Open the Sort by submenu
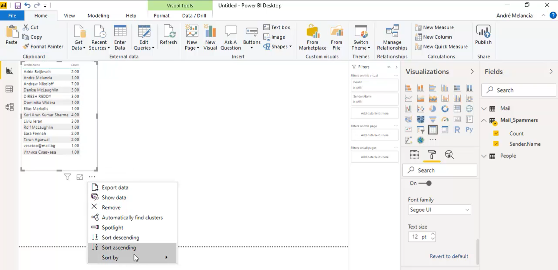 pyautogui.click(x=132, y=258)
